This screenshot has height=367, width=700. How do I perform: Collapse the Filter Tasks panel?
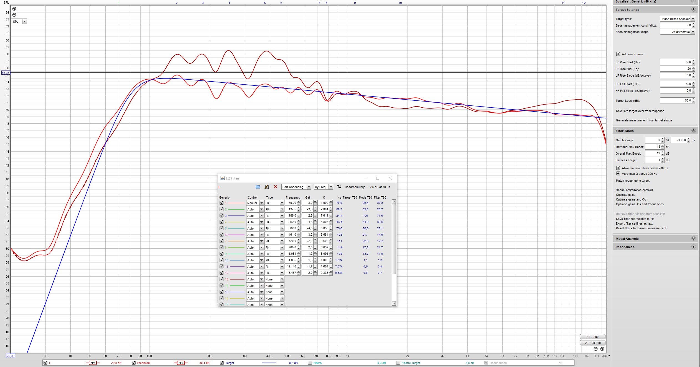point(693,131)
